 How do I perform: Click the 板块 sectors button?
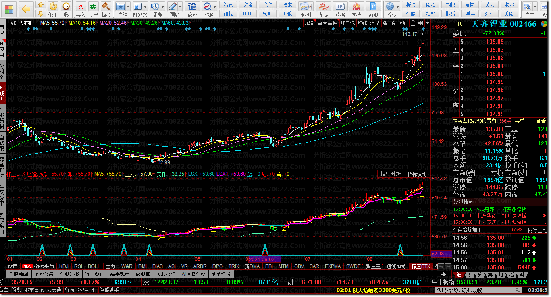(x=411, y=5)
